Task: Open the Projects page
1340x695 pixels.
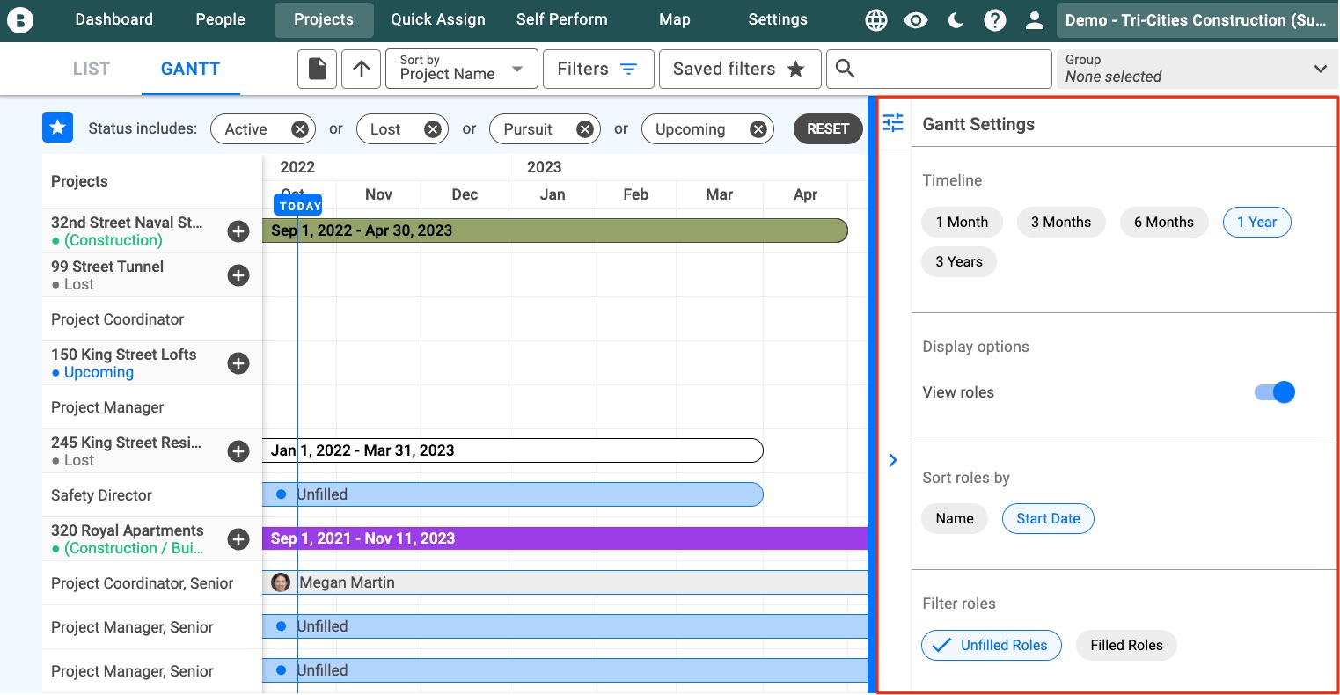Action: [x=324, y=19]
